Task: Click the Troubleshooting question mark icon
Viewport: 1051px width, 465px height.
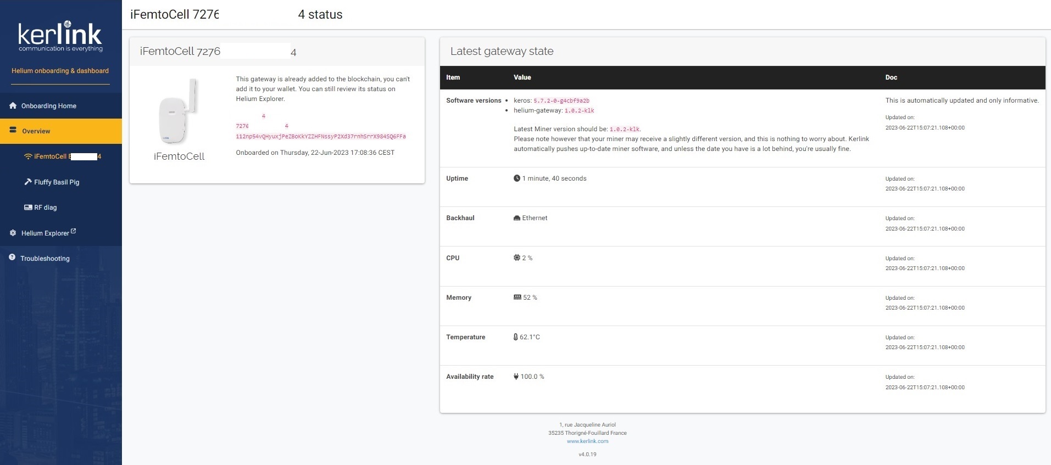Action: [x=12, y=257]
